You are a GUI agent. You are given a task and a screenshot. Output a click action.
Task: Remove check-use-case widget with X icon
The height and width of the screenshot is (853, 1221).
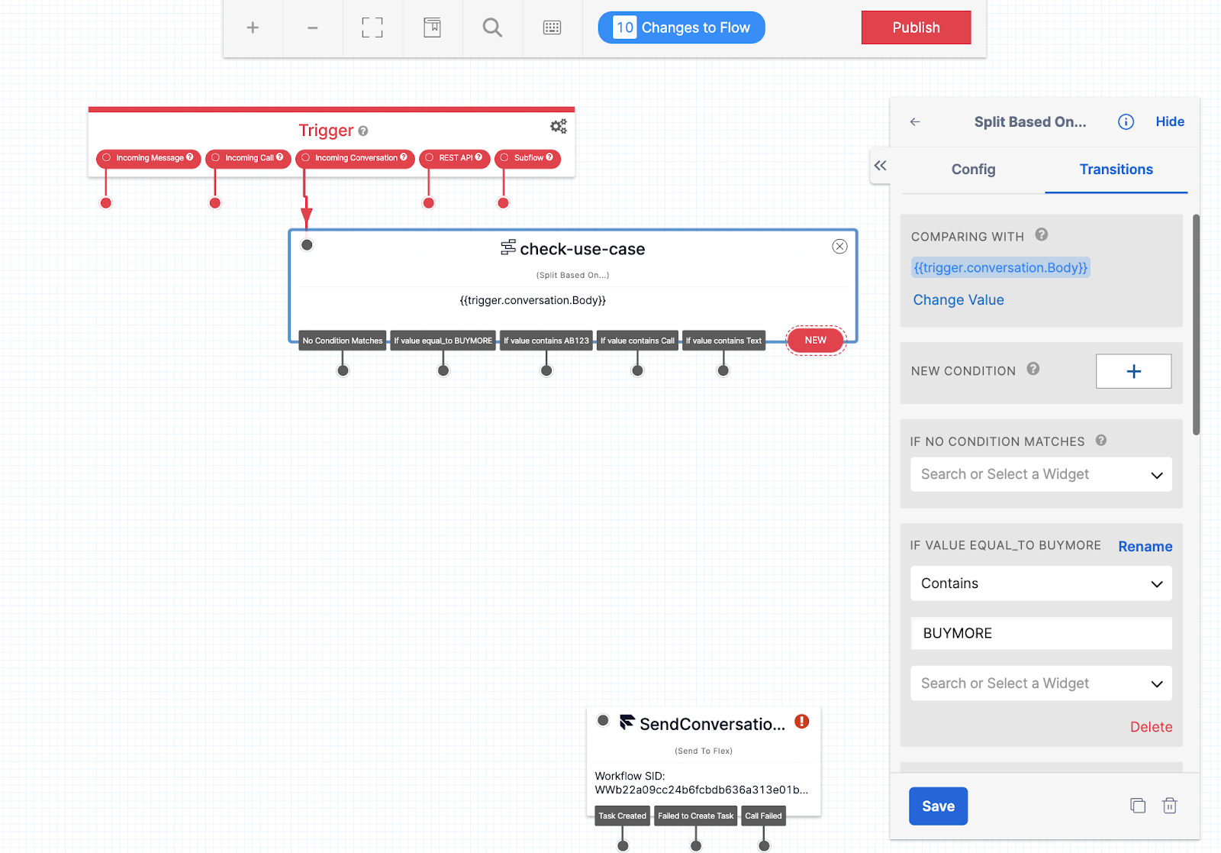[x=839, y=247]
